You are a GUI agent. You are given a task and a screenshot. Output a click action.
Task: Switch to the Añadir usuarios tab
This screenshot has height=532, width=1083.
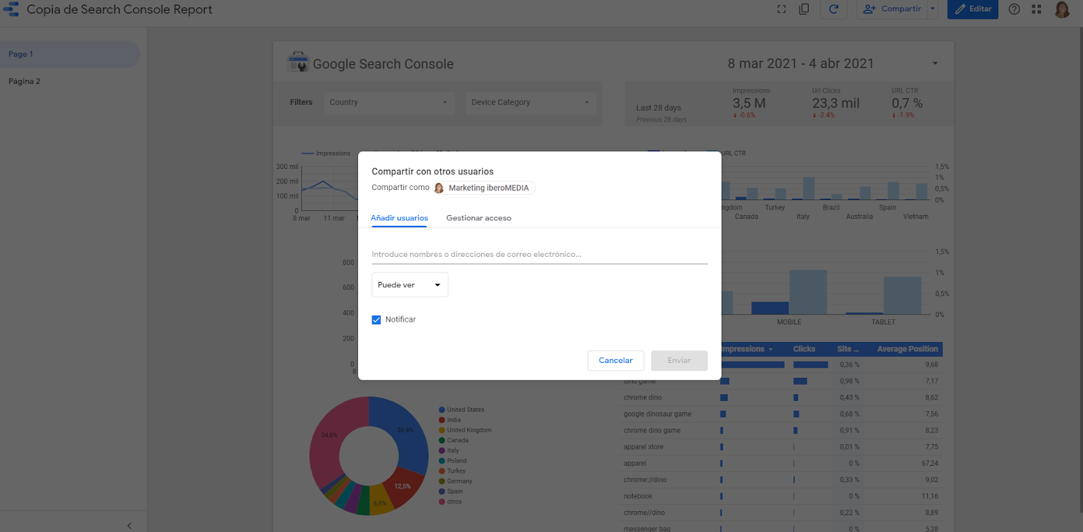[399, 218]
